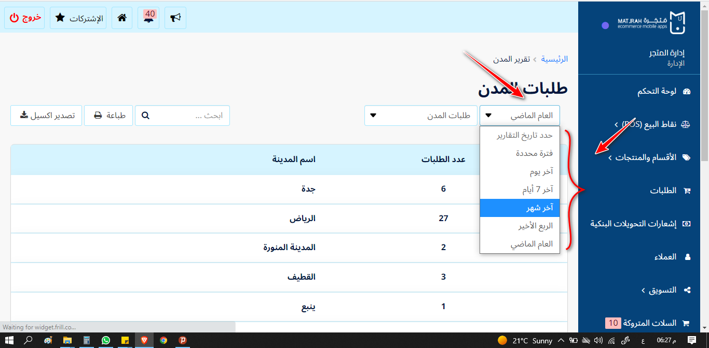Screen dimensions: 709x348
Task: Click the user icon beside العملاء
Action: (688, 257)
